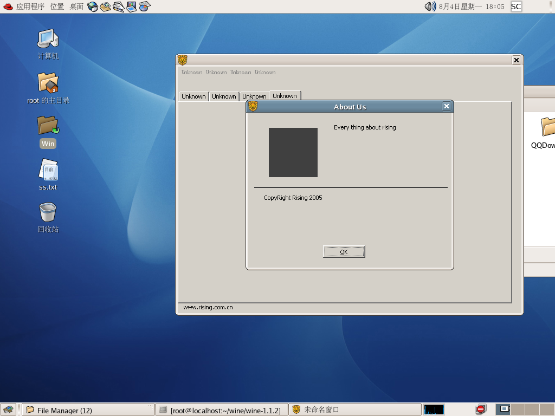Click the SC input method indicator
555x416 pixels.
(516, 6)
